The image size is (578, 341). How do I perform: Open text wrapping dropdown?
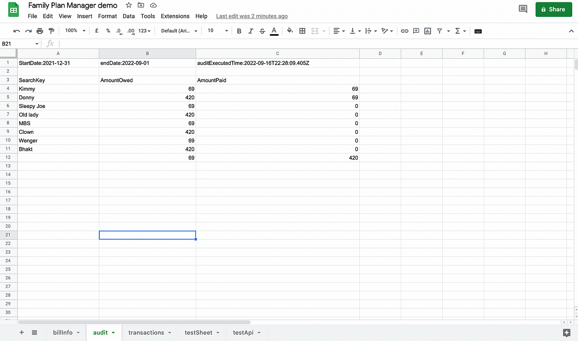click(x=371, y=31)
